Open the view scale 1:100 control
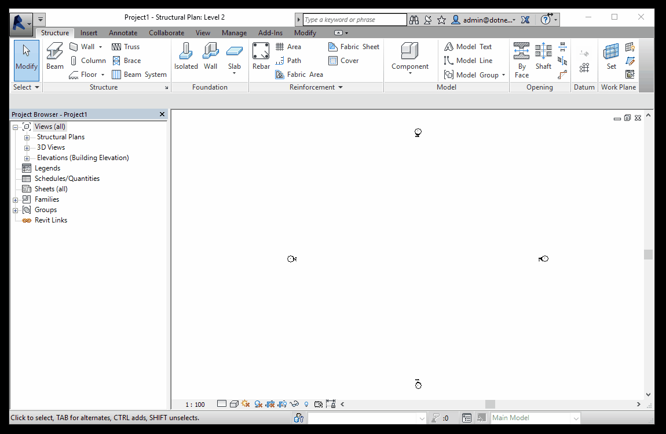 [195, 404]
